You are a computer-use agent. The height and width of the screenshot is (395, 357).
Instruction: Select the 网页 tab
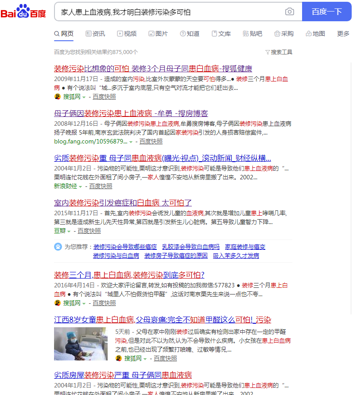point(64,34)
